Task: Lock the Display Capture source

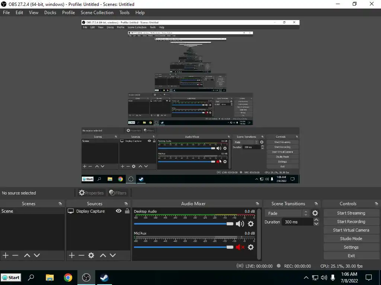Action: 127,211
